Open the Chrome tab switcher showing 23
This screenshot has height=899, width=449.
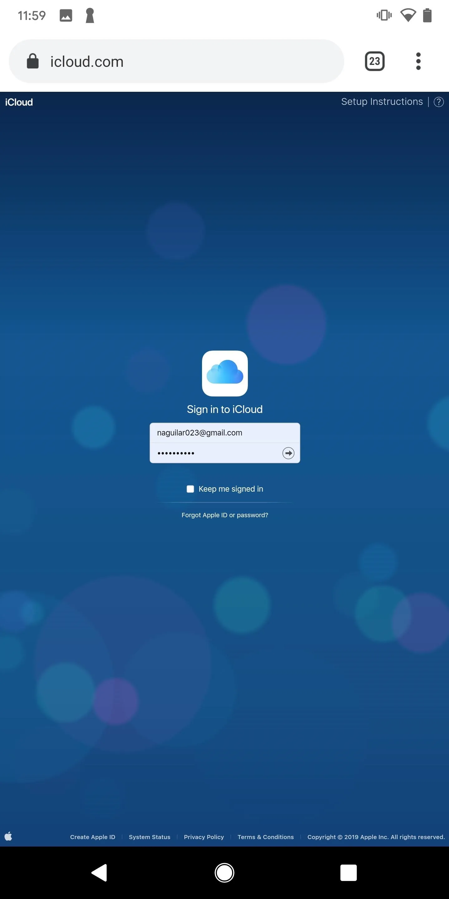374,61
